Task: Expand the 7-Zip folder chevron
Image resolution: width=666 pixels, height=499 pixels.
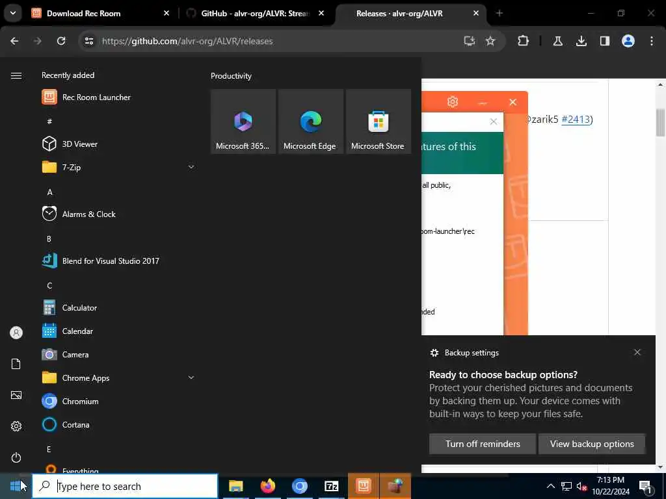Action: (x=191, y=167)
